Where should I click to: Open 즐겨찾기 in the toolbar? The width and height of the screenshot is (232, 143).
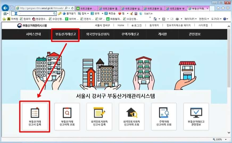point(69,14)
